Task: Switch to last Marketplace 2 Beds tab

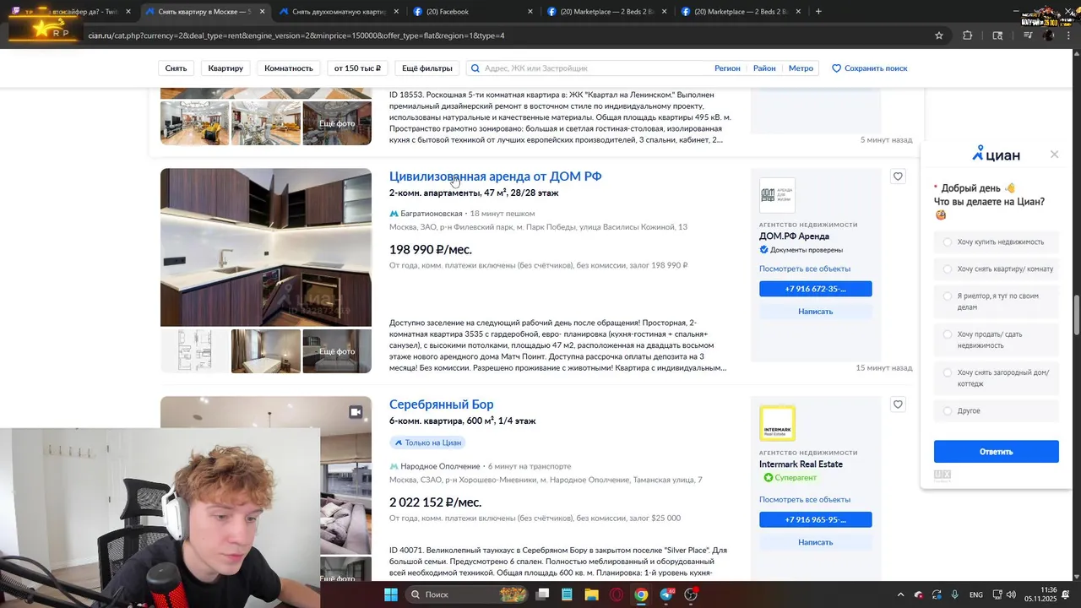Action: 741,12
